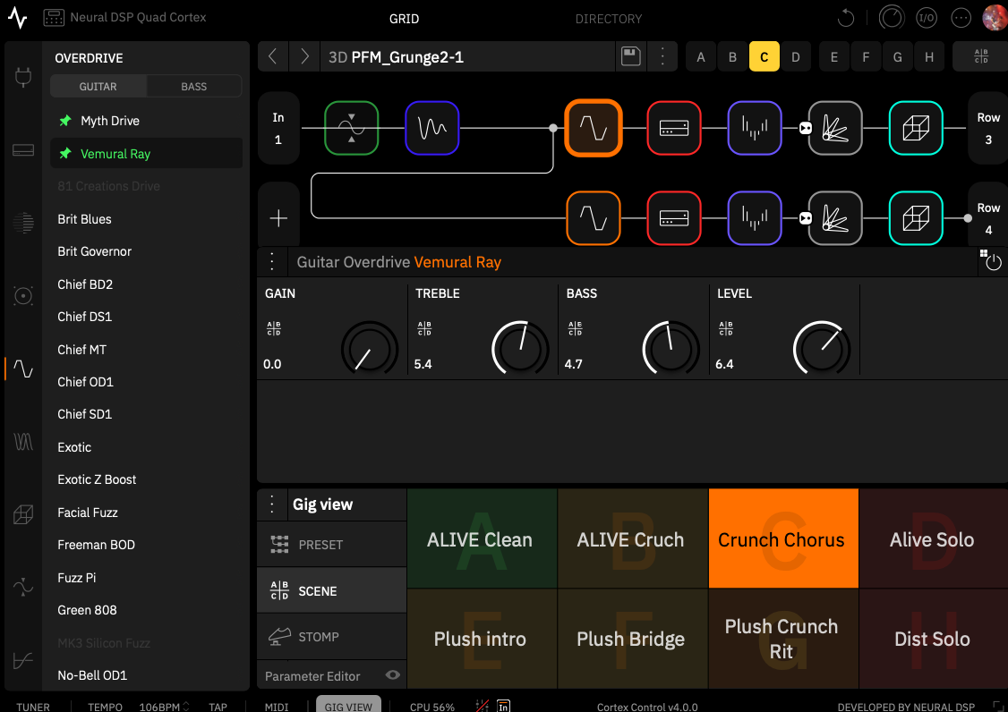Open the TUNER
Image resolution: width=1008 pixels, height=712 pixels.
click(33, 707)
